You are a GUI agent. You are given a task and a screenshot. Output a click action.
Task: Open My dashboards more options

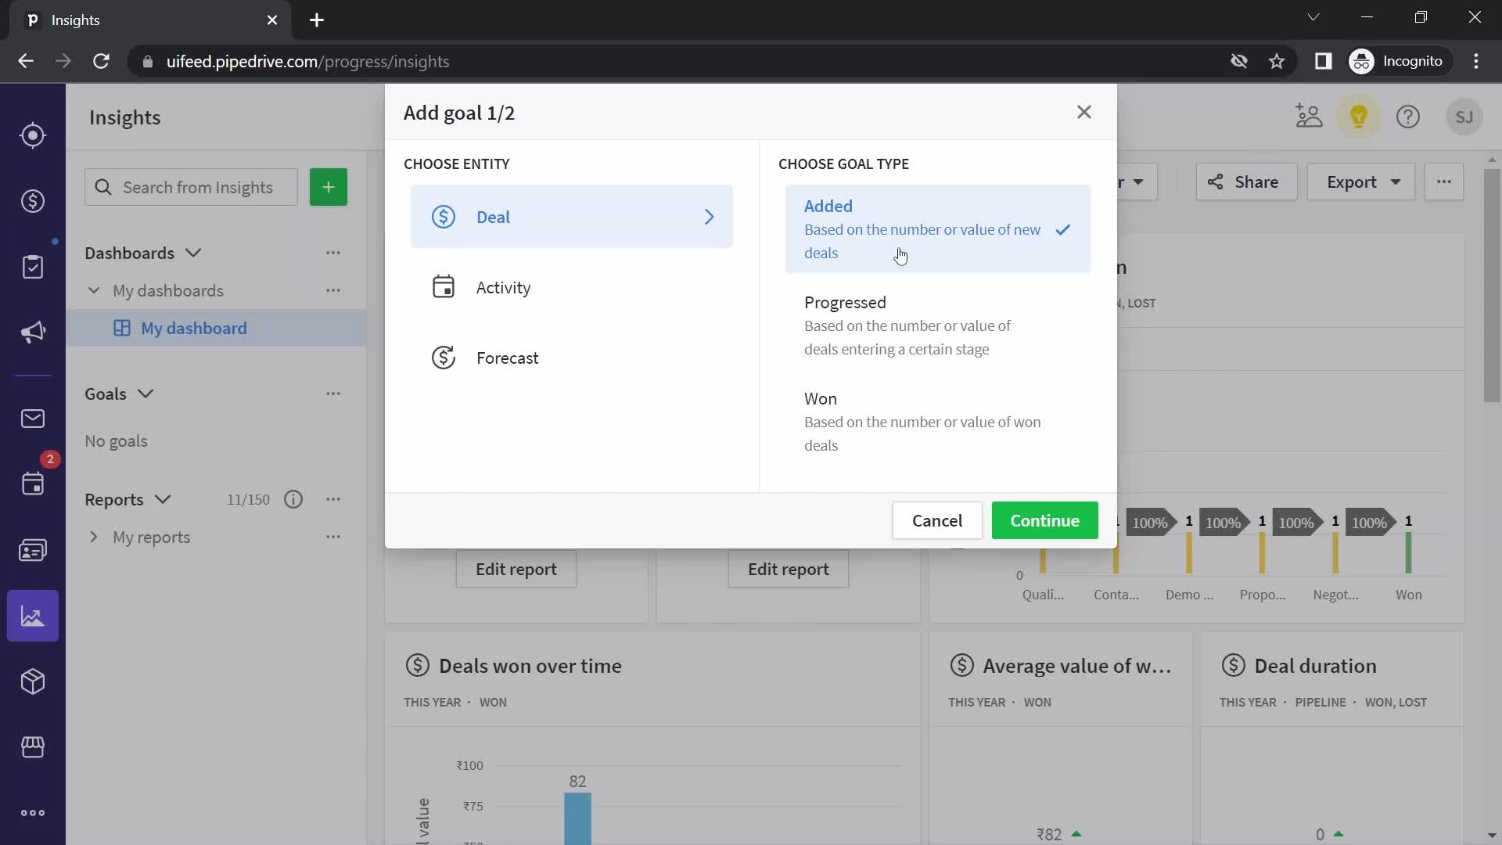(333, 290)
